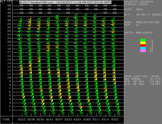Click the UNITS: RMS/KNOTS text

click(x=138, y=33)
